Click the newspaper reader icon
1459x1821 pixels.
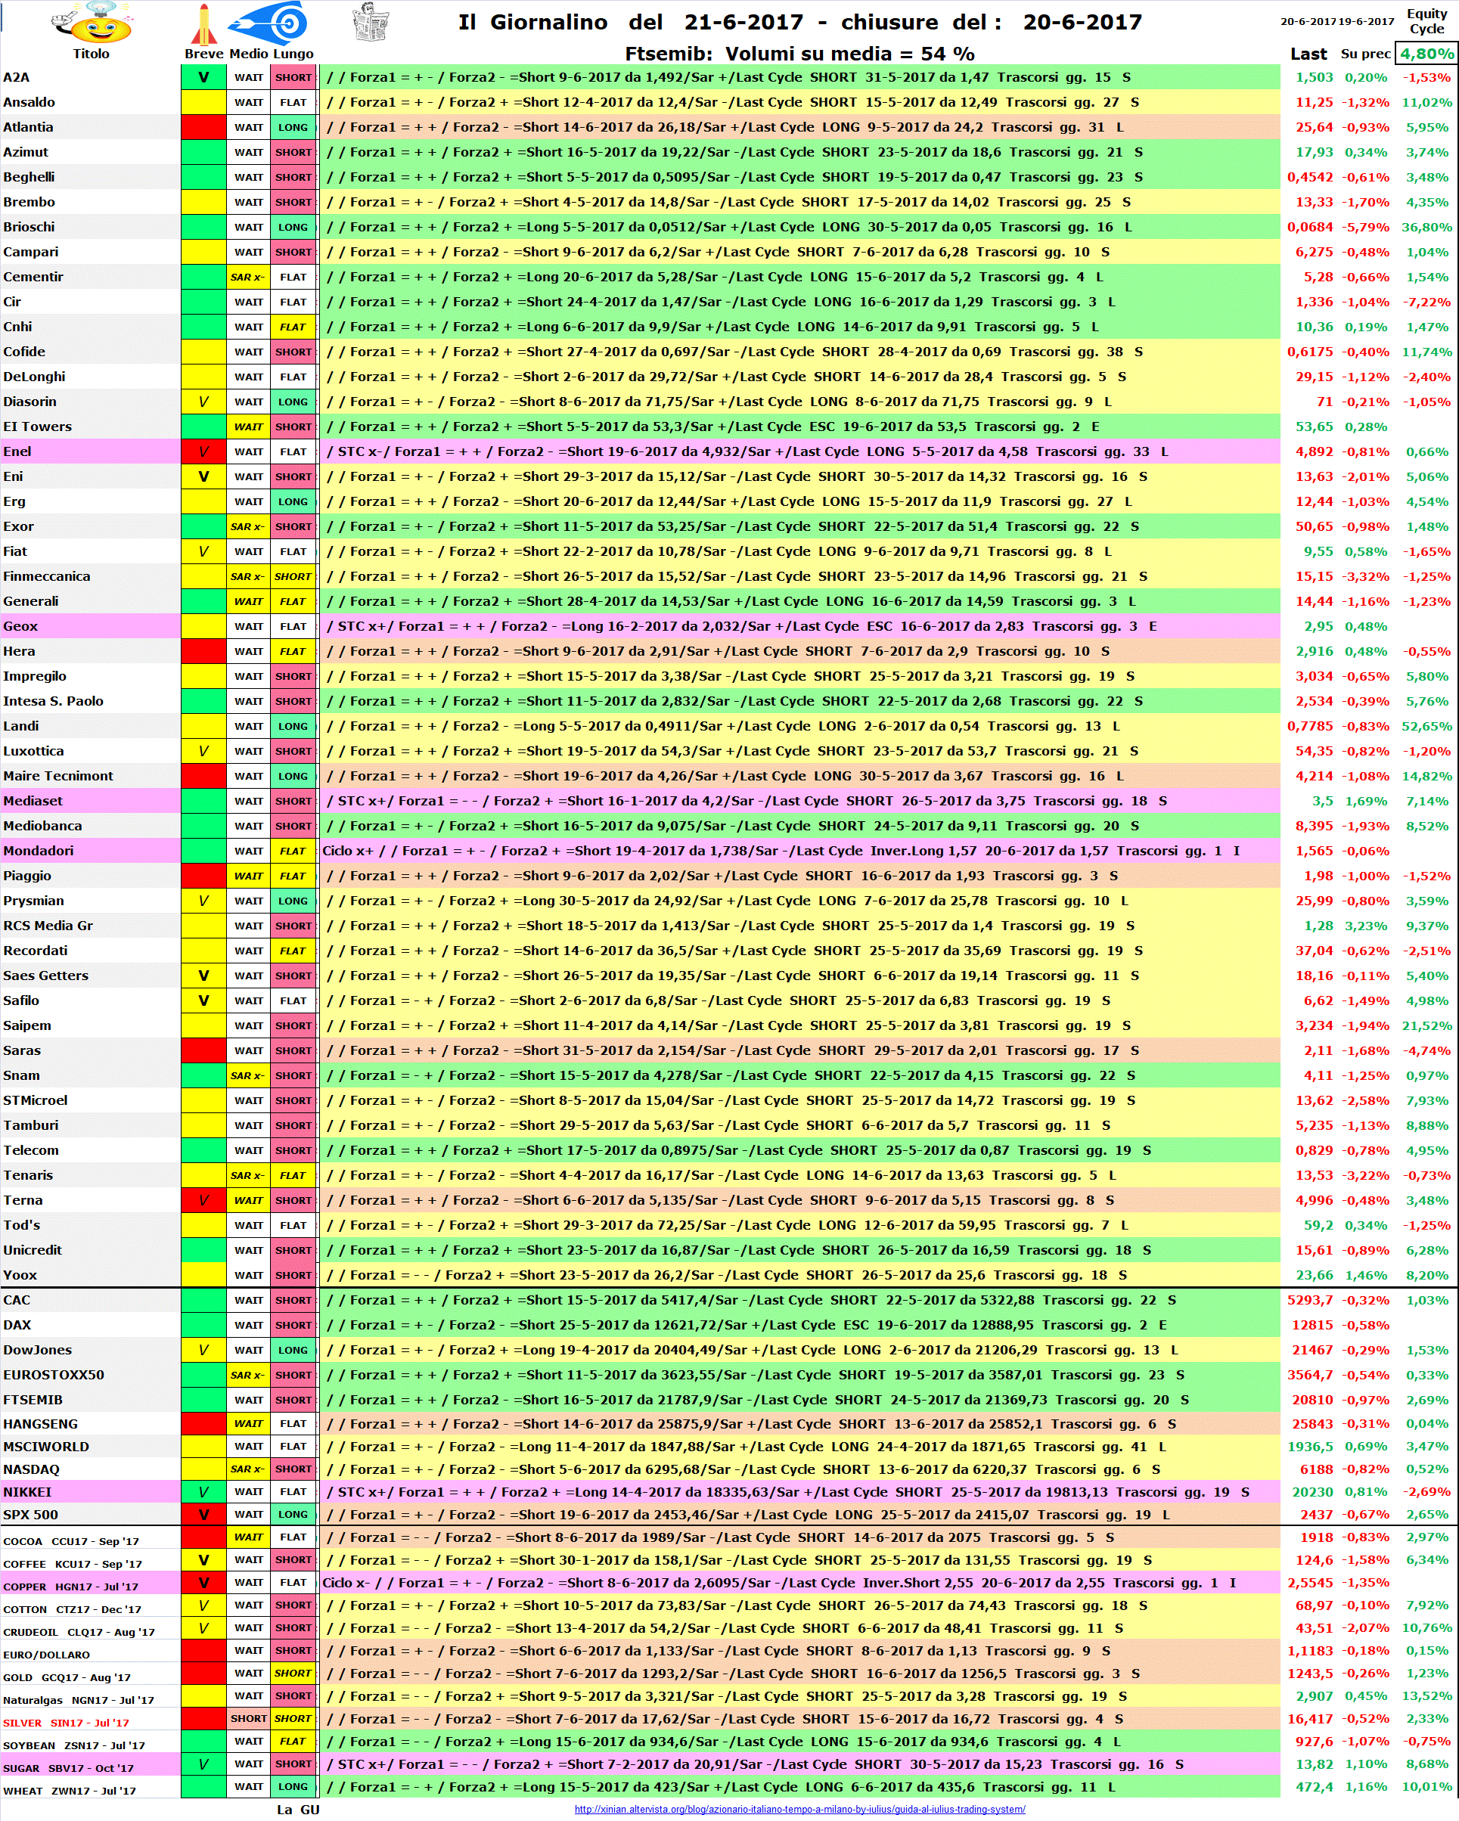[370, 21]
